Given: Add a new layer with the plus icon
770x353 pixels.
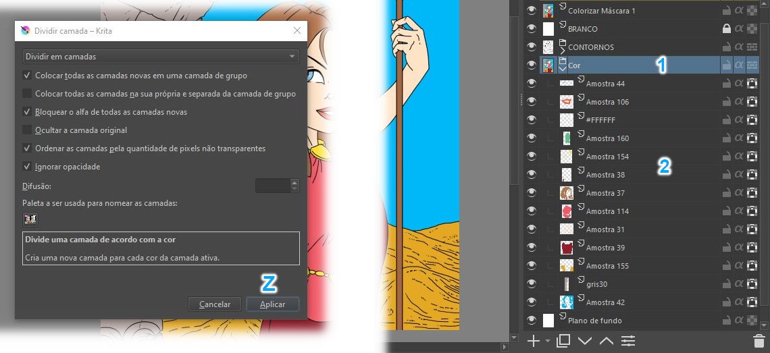Looking at the screenshot, I should [533, 341].
